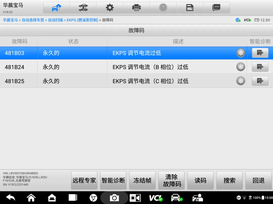273x204 pixels.
Task: Click the vehicle diagnostics car icon in toolbar
Action: (56, 8)
